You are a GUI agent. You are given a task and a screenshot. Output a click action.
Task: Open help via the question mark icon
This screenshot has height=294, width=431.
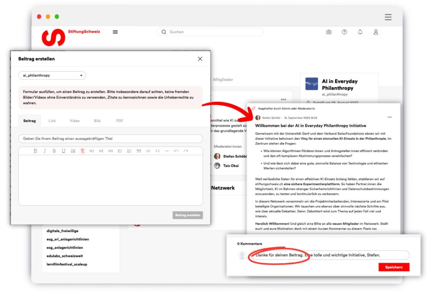344,32
